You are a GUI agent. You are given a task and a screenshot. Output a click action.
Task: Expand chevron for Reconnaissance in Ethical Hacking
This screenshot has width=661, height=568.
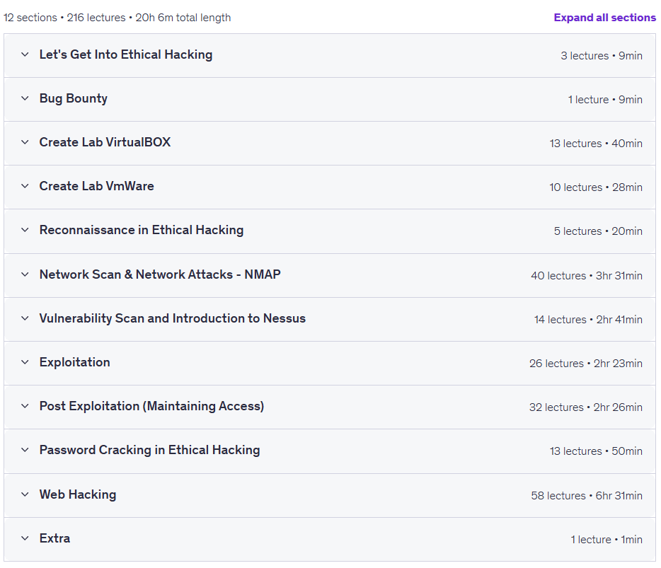click(x=25, y=230)
